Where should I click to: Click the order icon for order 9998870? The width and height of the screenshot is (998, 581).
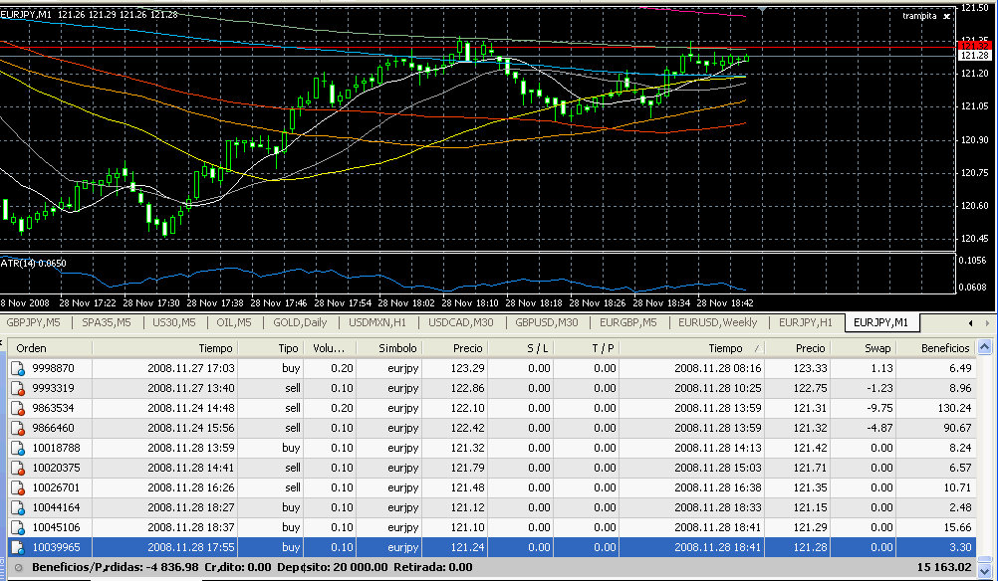coord(18,369)
